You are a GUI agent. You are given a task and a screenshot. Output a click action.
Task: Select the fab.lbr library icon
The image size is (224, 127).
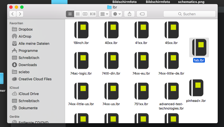pos(199,47)
